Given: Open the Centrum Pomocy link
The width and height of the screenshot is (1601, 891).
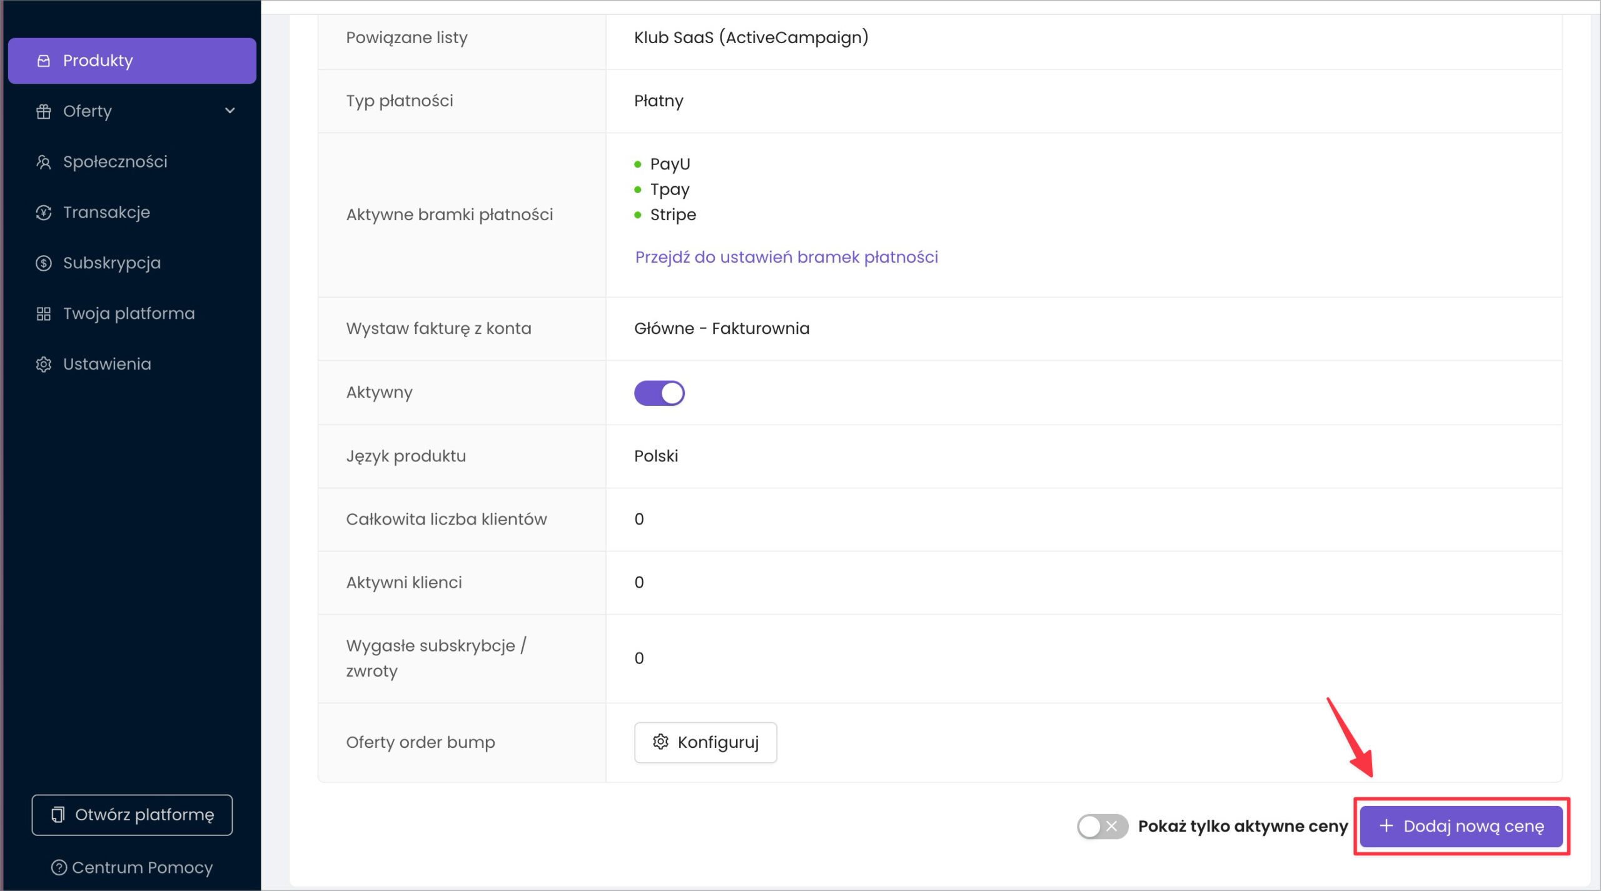Looking at the screenshot, I should pyautogui.click(x=142, y=868).
